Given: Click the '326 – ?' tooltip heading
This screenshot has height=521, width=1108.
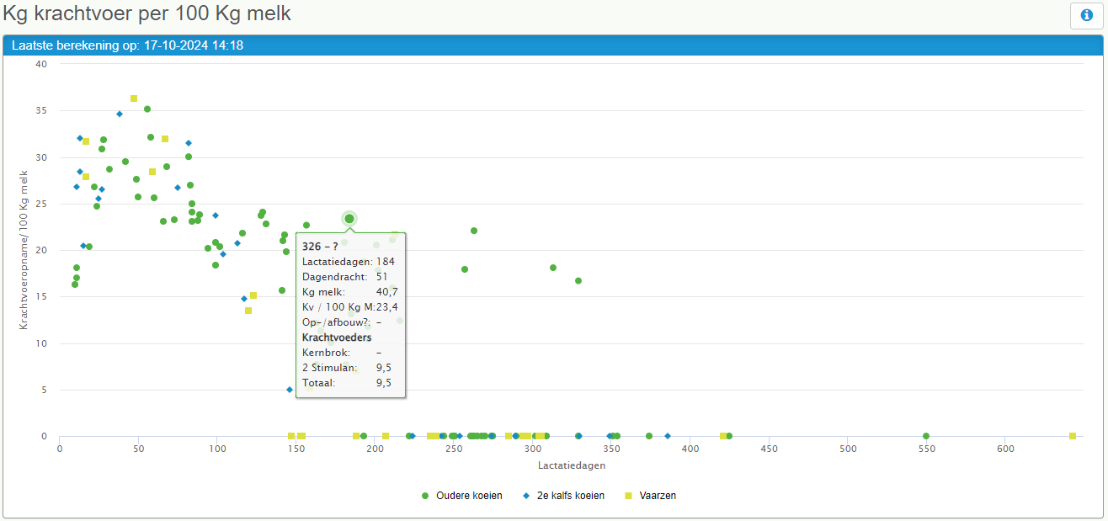Looking at the screenshot, I should coord(319,246).
